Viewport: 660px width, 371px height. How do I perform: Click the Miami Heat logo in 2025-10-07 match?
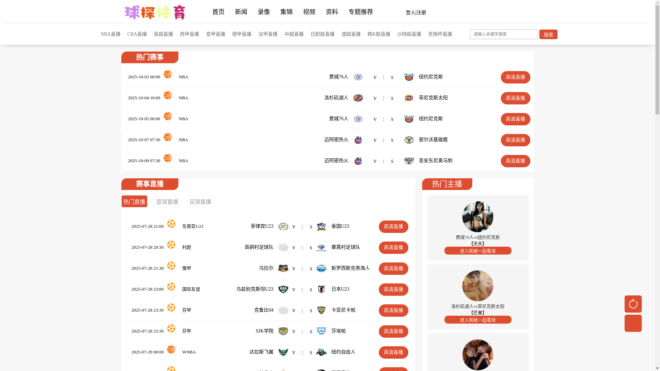pyautogui.click(x=358, y=140)
